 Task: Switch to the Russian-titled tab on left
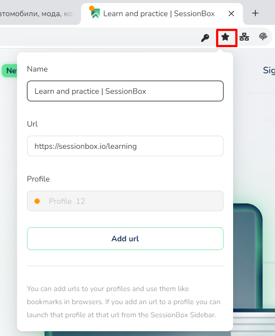tap(38, 14)
